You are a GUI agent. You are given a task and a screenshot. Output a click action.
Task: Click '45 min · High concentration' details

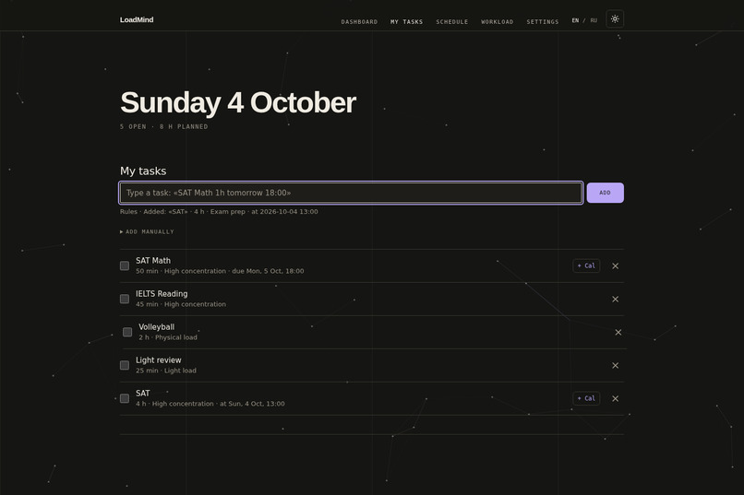[181, 304]
